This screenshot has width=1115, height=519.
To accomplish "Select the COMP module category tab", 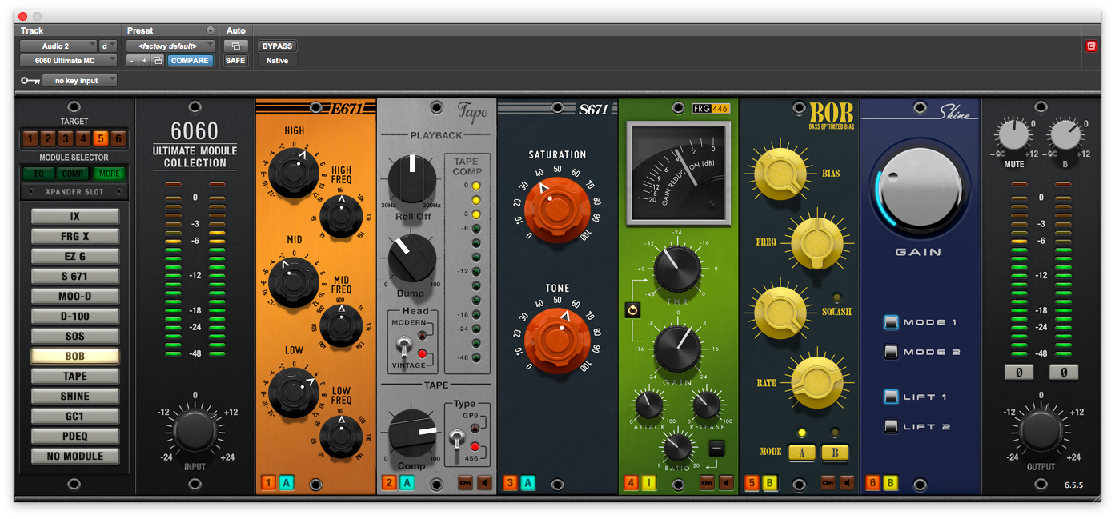I will pos(74,173).
